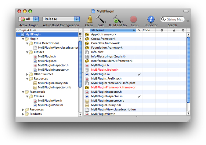This screenshot has width=206, height=145.
Task: Select MyIBPluginView.h in Groups & Files tree
Action: (x=50, y=101)
